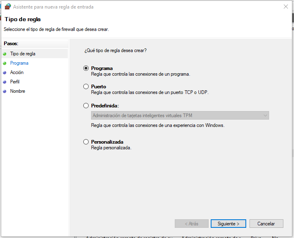Click the dropdown arrow for TPM selection
Image resolution: width=294 pixels, height=238 pixels.
pyautogui.click(x=265, y=116)
